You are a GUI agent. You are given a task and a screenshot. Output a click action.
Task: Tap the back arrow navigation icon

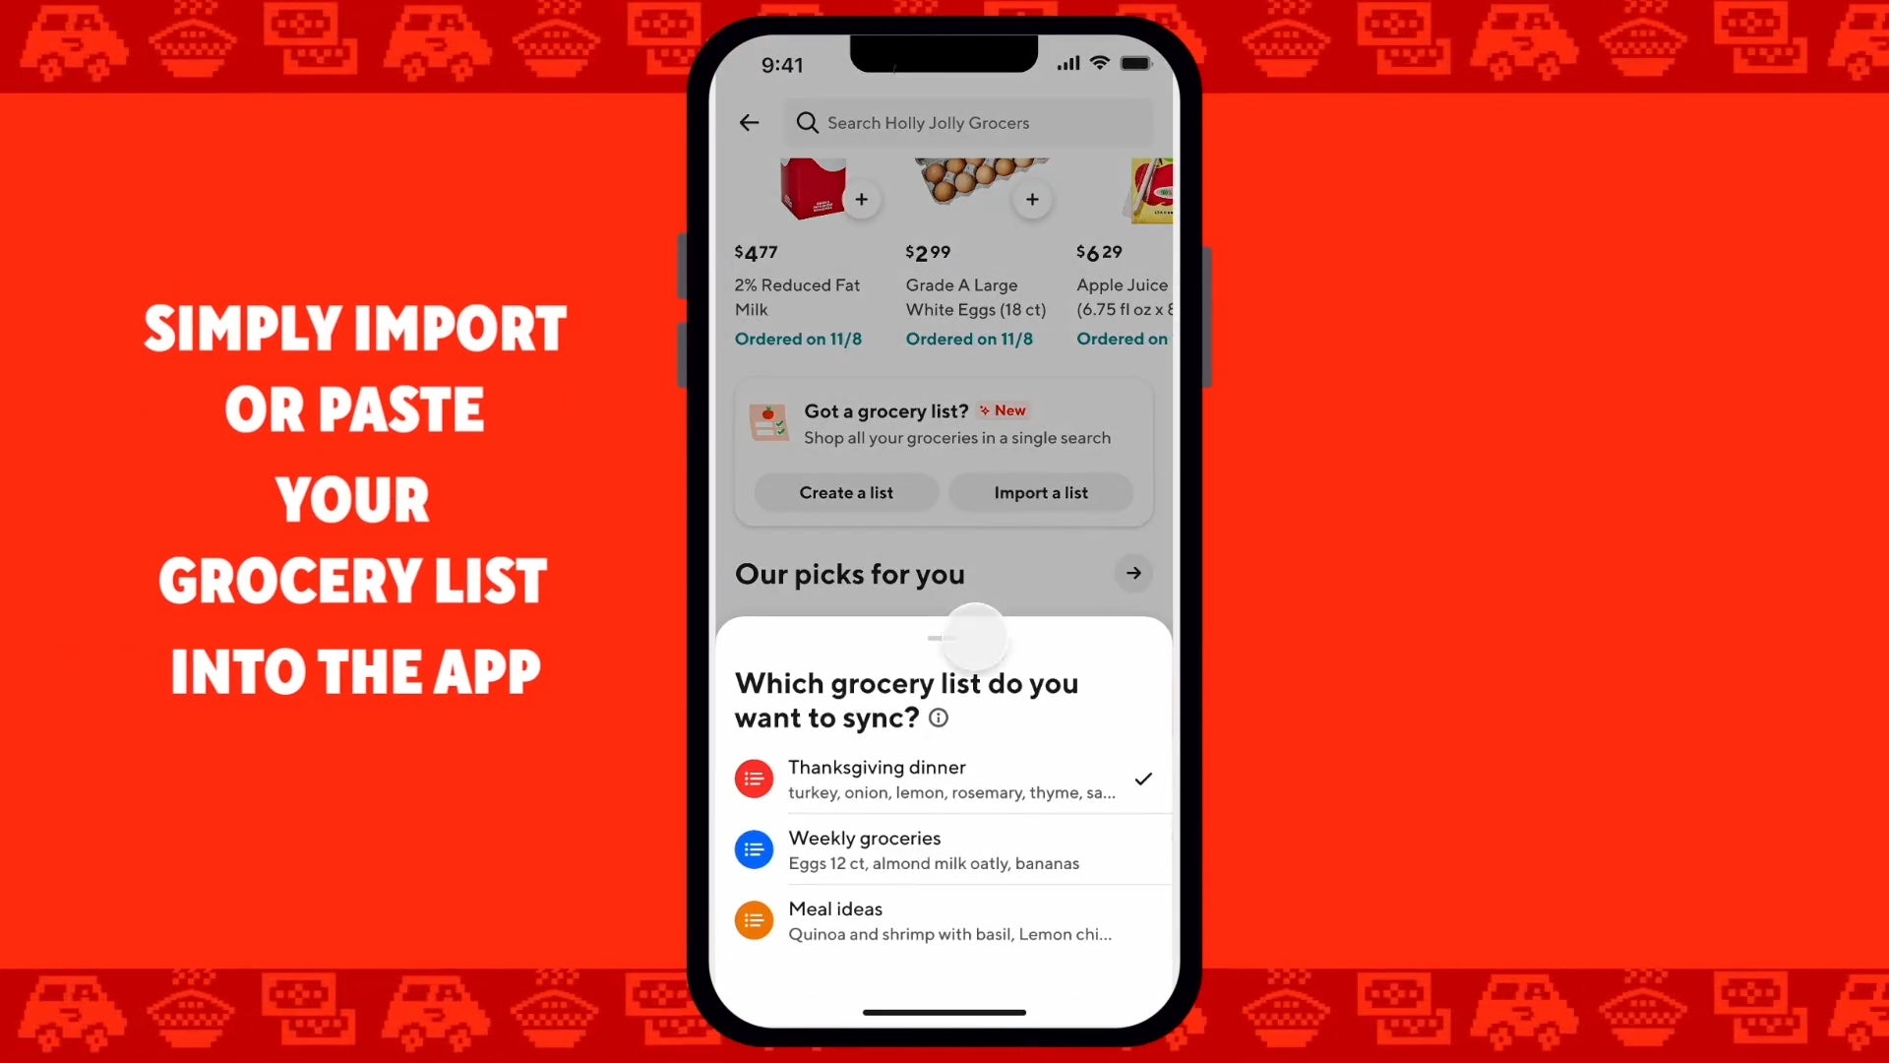tap(750, 122)
